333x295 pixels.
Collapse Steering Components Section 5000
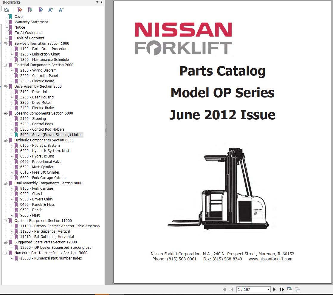5,113
